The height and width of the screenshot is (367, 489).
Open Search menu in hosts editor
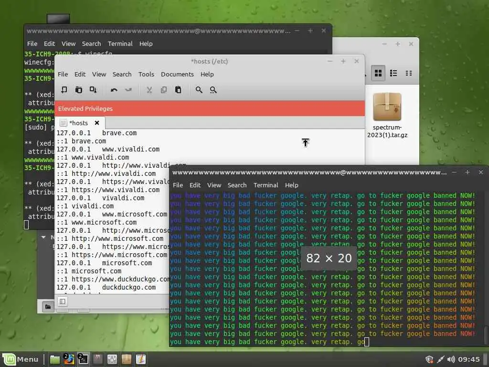122,74
